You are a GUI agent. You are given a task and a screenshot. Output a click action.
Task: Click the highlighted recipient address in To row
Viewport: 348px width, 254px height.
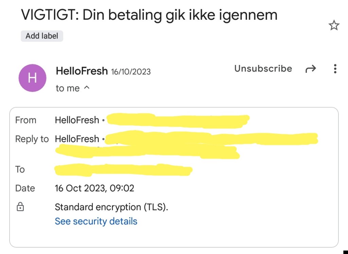(x=123, y=170)
